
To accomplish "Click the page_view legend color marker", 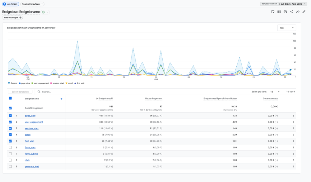I will (20, 83).
